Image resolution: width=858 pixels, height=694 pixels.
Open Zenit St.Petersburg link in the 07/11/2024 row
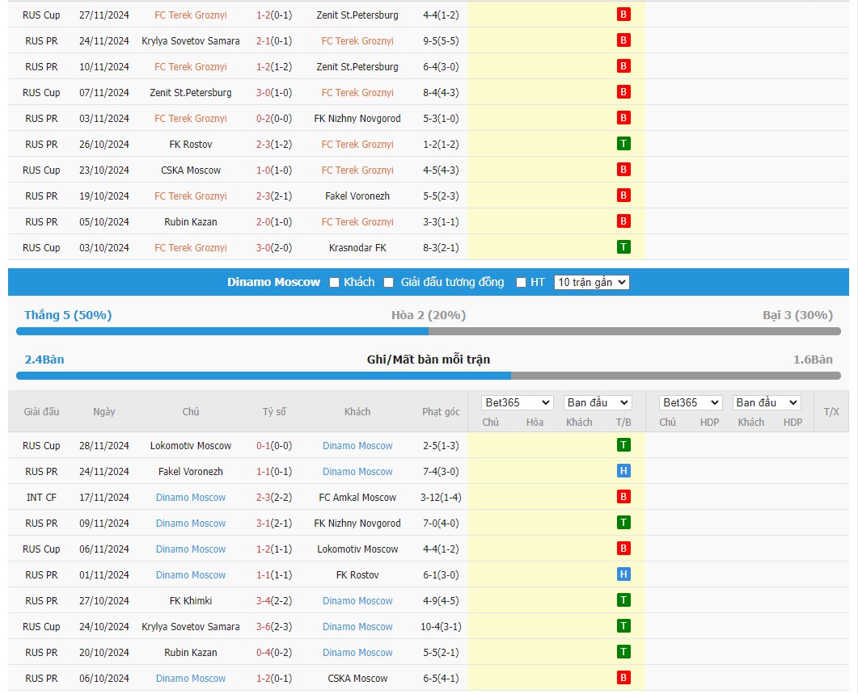coord(190,92)
